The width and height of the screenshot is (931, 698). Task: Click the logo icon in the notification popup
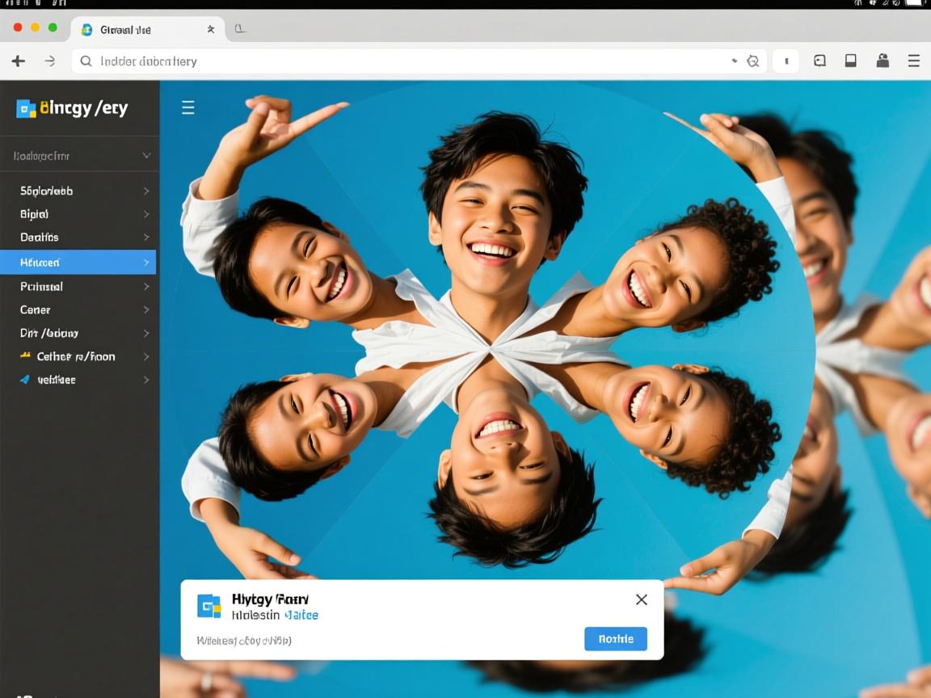209,606
